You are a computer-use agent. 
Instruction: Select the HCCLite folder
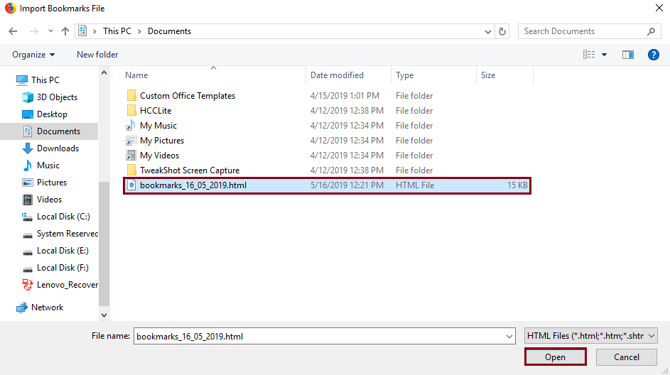156,111
